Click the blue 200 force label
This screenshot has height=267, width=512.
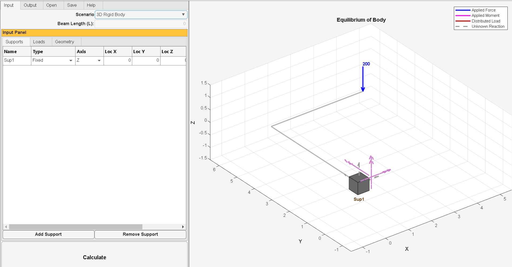(366, 64)
